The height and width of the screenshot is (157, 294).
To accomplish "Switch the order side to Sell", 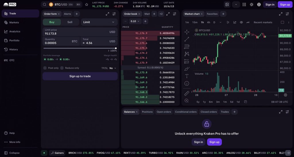I will [x=70, y=22].
